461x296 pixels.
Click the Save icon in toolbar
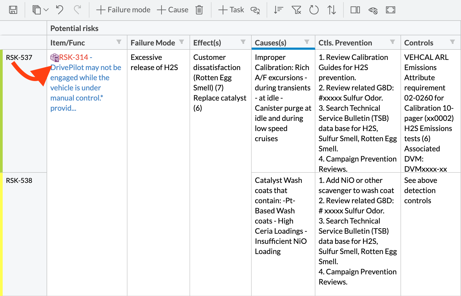coord(13,10)
